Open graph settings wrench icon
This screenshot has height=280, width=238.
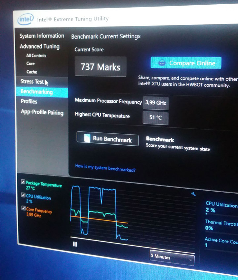coord(193,194)
